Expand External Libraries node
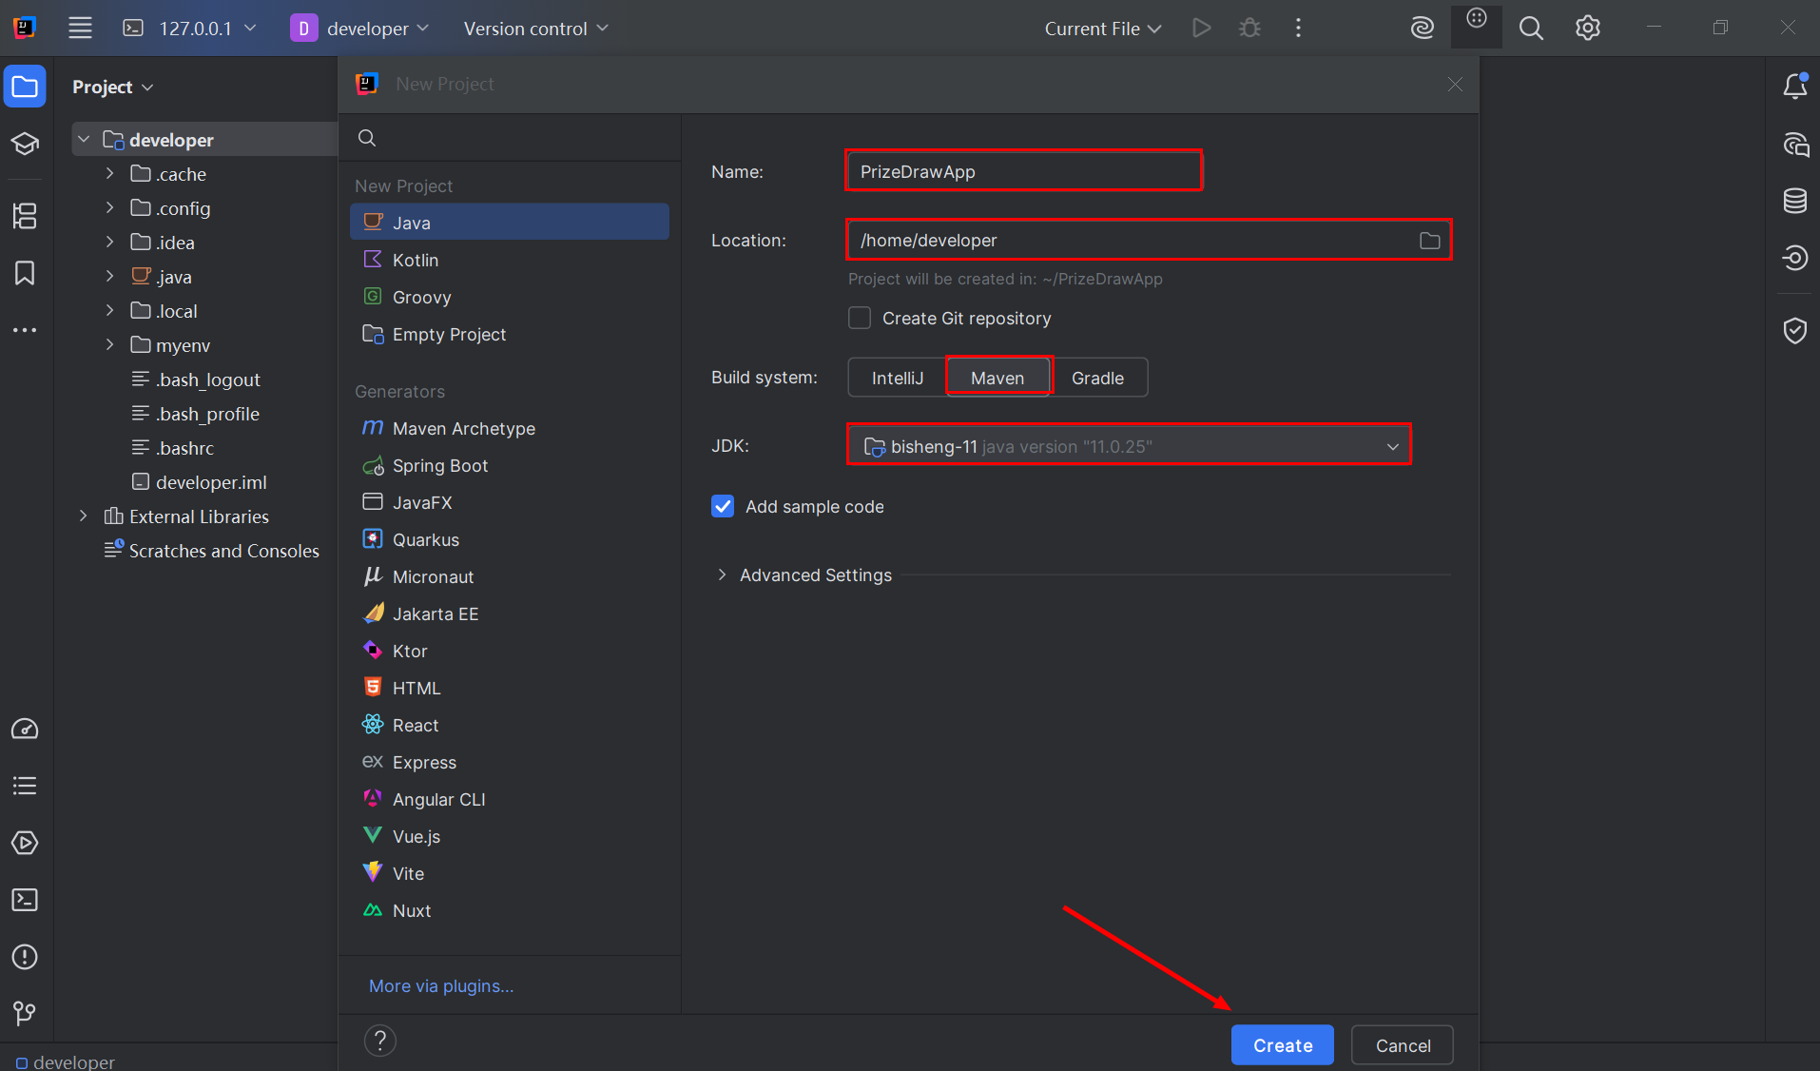 pos(83,516)
